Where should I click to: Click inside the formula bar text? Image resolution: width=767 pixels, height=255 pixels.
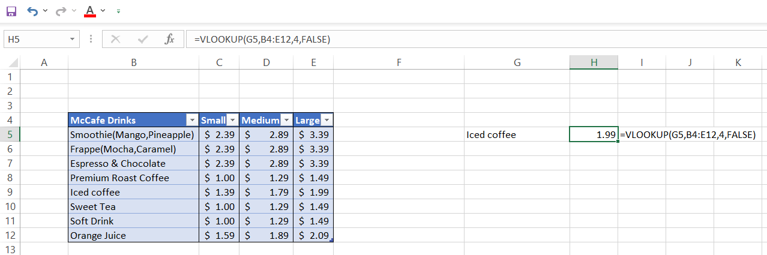[420, 40]
